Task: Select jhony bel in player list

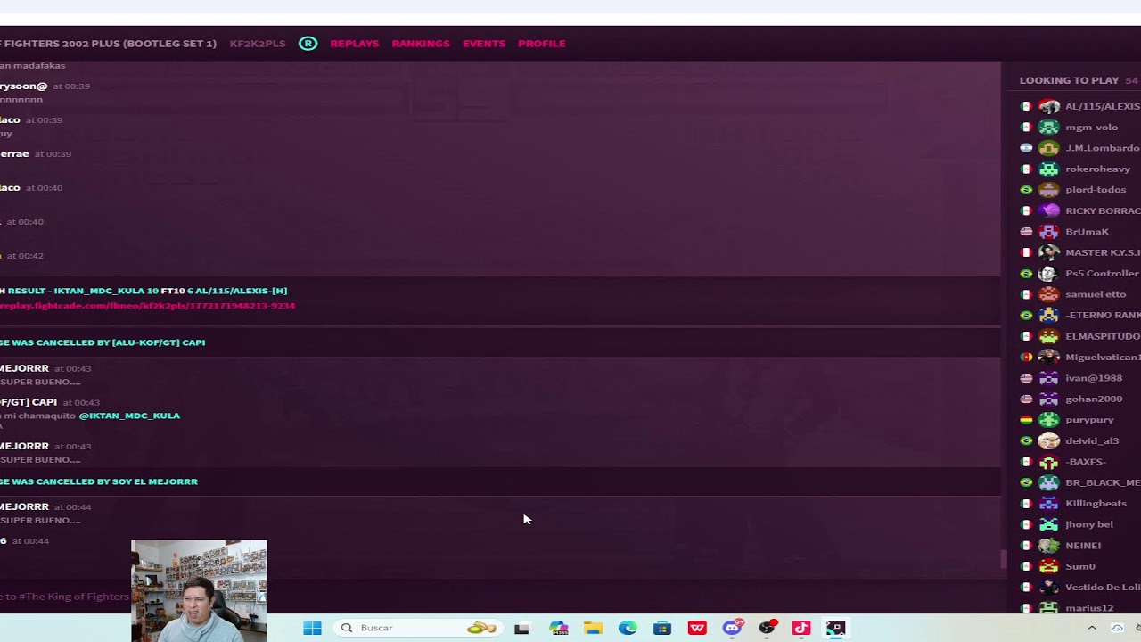Action: pyautogui.click(x=1088, y=525)
